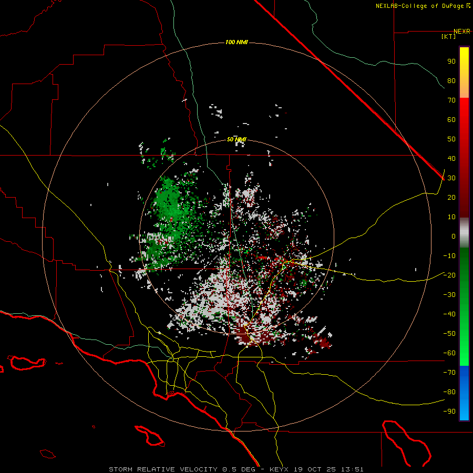Click the -50 value on velocity scale
This screenshot has width=473, height=473.
click(449, 334)
